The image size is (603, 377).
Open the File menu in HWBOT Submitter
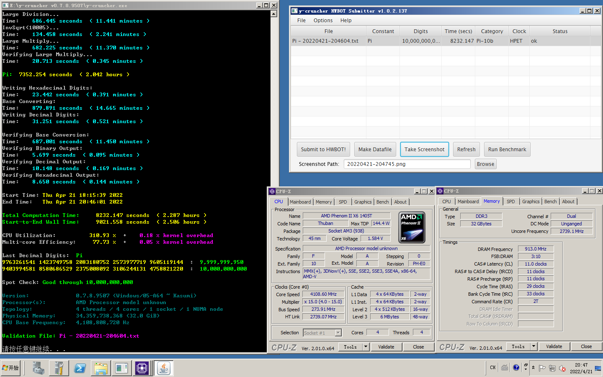pyautogui.click(x=301, y=20)
